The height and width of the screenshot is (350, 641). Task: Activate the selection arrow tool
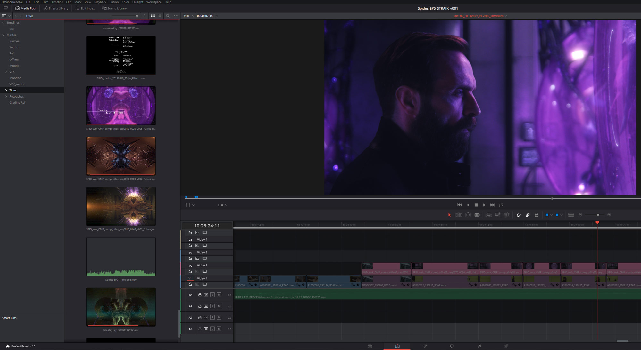click(x=449, y=215)
